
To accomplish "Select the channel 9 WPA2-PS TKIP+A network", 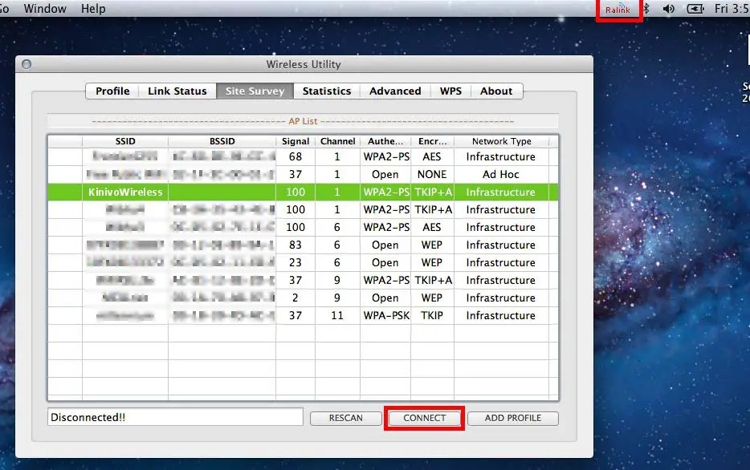I will click(x=303, y=281).
